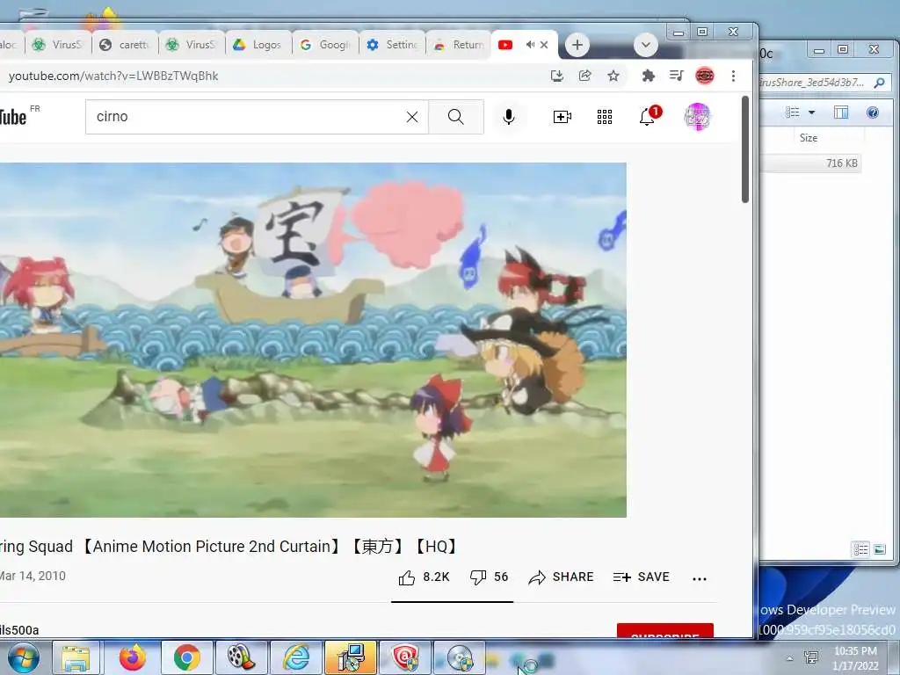Select the 716 KB file row in Explorer

pyautogui.click(x=809, y=163)
